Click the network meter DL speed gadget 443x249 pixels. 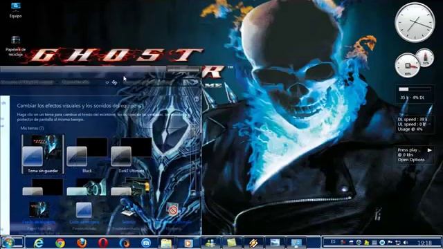(x=415, y=124)
